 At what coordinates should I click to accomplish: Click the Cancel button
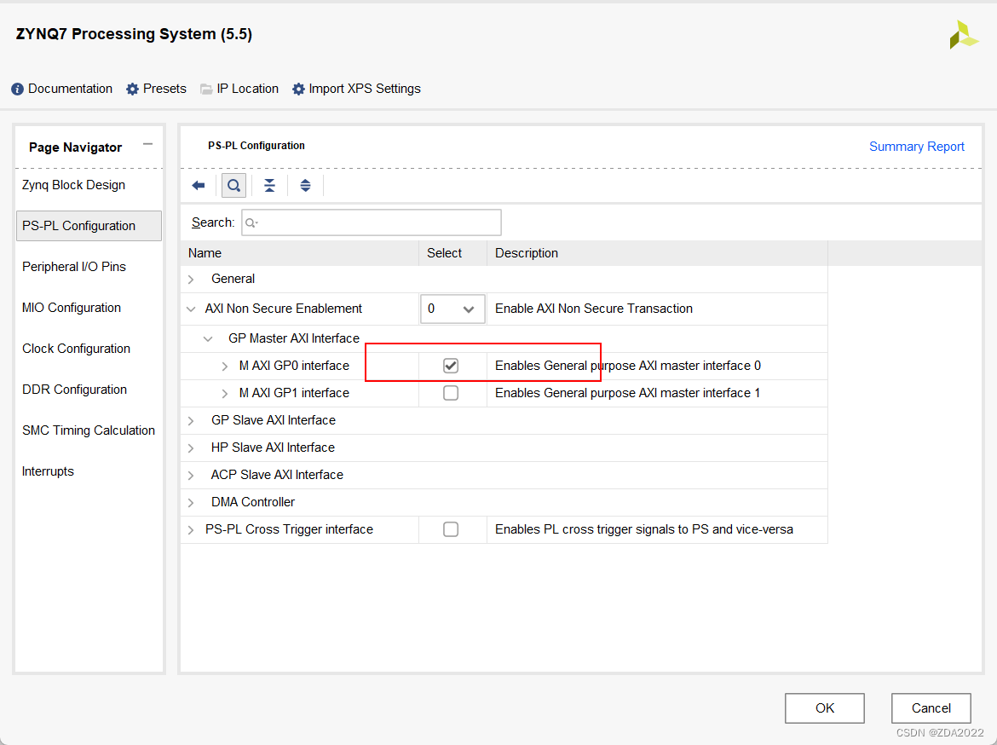point(931,708)
